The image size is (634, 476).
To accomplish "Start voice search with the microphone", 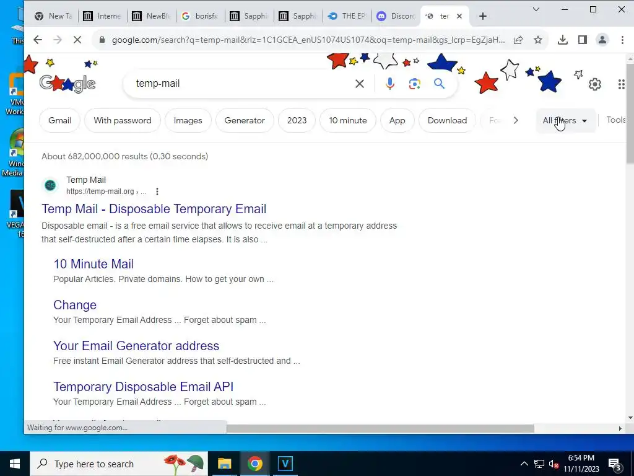I will pyautogui.click(x=390, y=84).
